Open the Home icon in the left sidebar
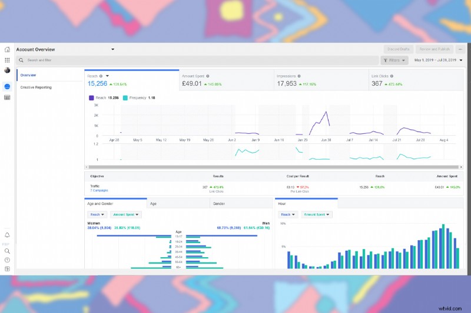 coord(7,49)
